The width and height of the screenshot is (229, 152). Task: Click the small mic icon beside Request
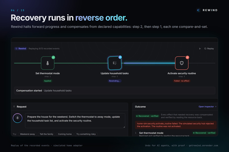click(14, 107)
